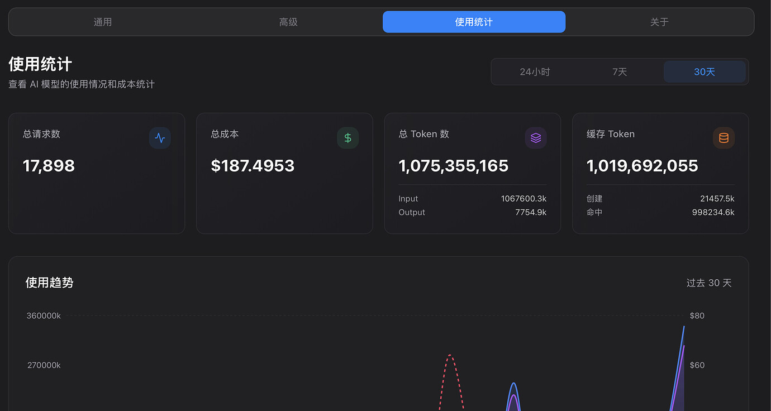The image size is (771, 411).
Task: Click the pulse icon on total requests card
Action: tap(160, 138)
